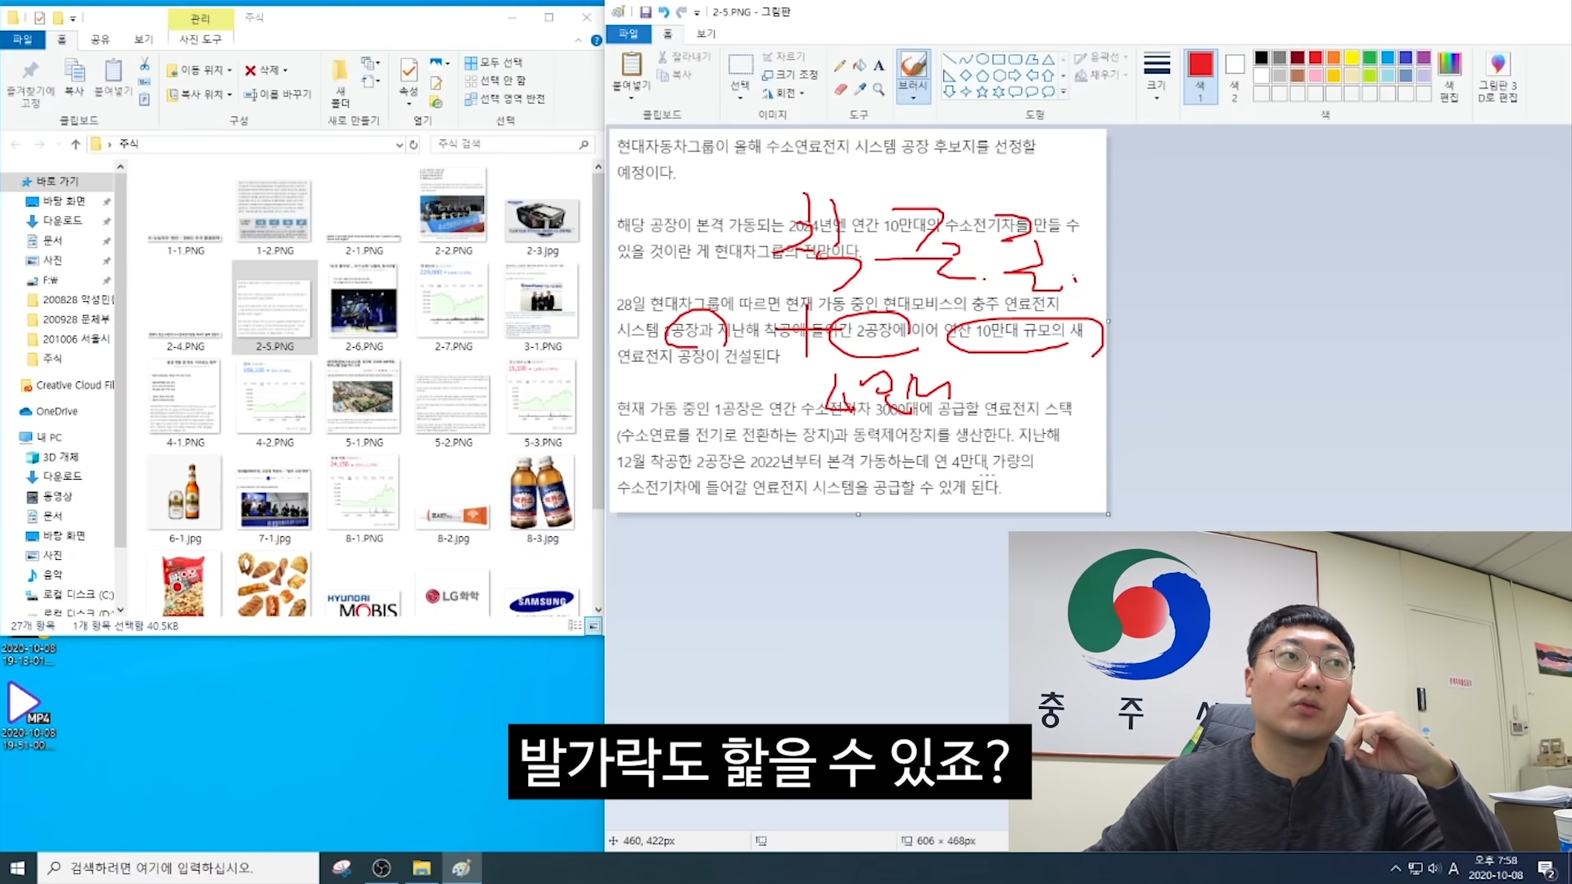
Task: Click the New folder icon in Explorer
Action: (x=340, y=70)
